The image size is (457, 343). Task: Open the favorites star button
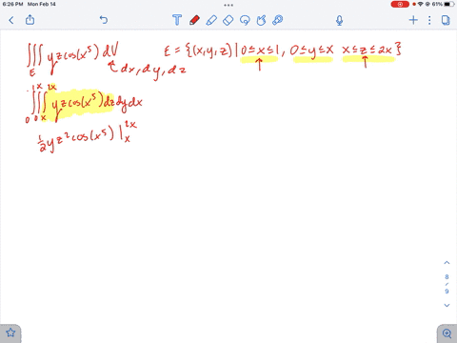pyautogui.click(x=10, y=333)
